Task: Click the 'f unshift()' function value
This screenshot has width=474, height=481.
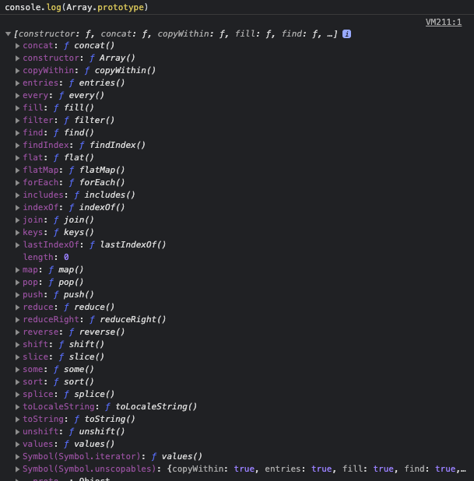Action: (97, 432)
